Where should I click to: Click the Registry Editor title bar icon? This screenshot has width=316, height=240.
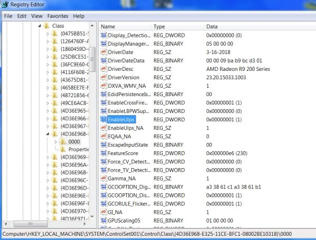coord(5,4)
